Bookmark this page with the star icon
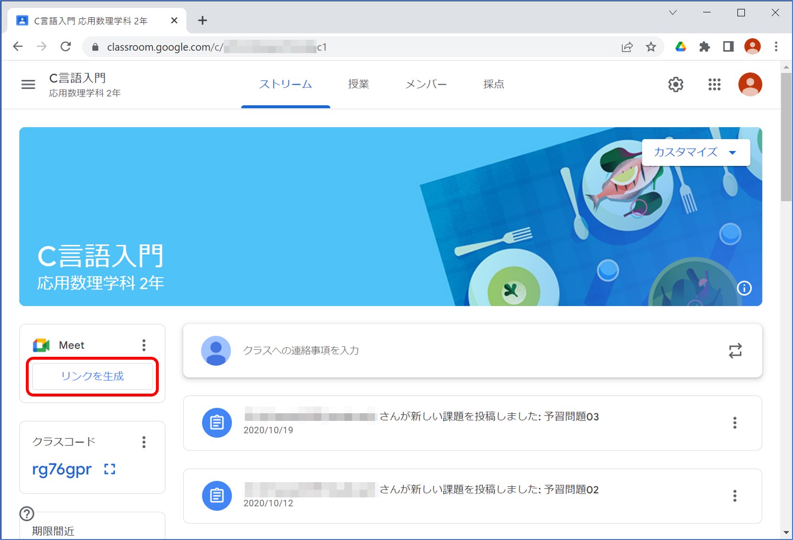This screenshot has height=540, width=793. (x=651, y=47)
